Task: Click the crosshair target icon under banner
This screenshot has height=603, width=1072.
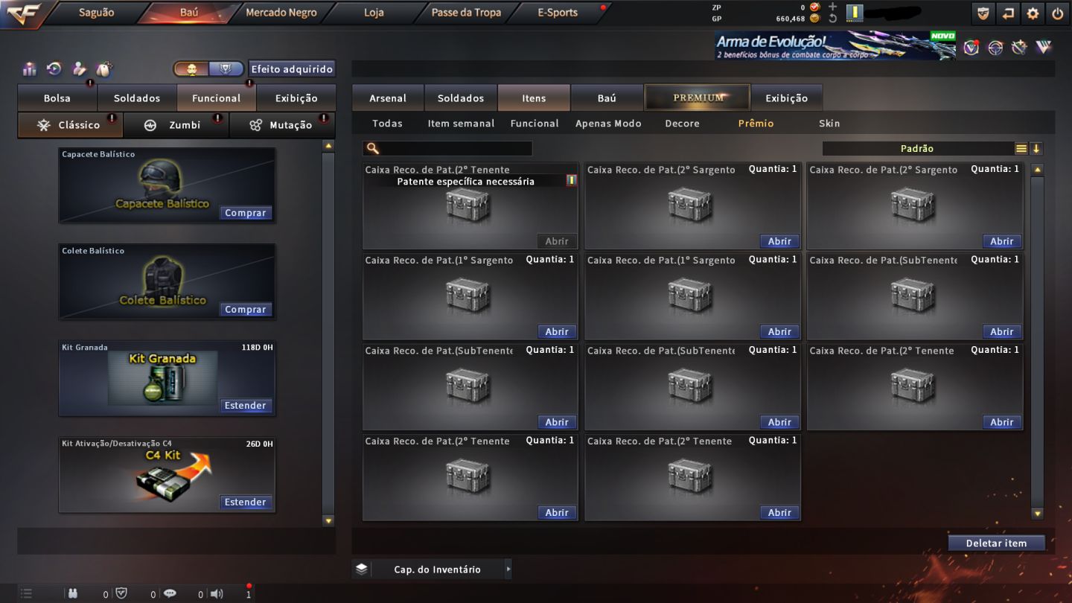Action: click(x=995, y=48)
